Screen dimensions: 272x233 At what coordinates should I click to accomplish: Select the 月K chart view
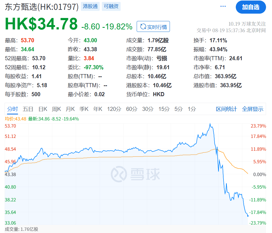[70, 109]
